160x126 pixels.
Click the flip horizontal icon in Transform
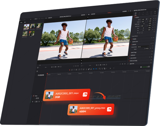(140, 33)
